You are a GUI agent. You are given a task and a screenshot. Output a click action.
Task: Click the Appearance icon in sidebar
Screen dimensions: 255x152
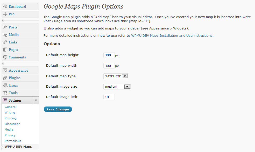5,70
